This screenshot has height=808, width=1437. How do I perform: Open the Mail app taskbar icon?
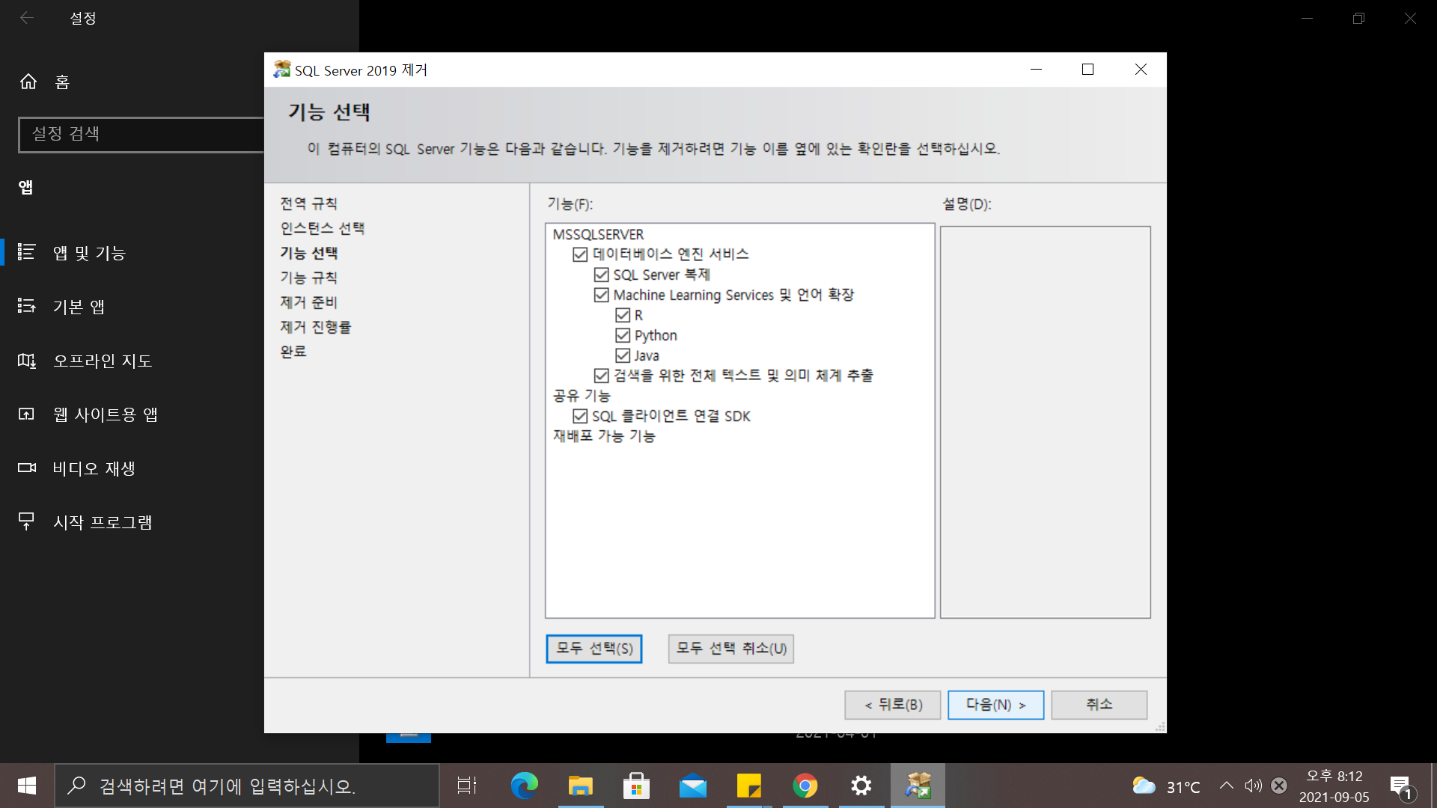692,786
